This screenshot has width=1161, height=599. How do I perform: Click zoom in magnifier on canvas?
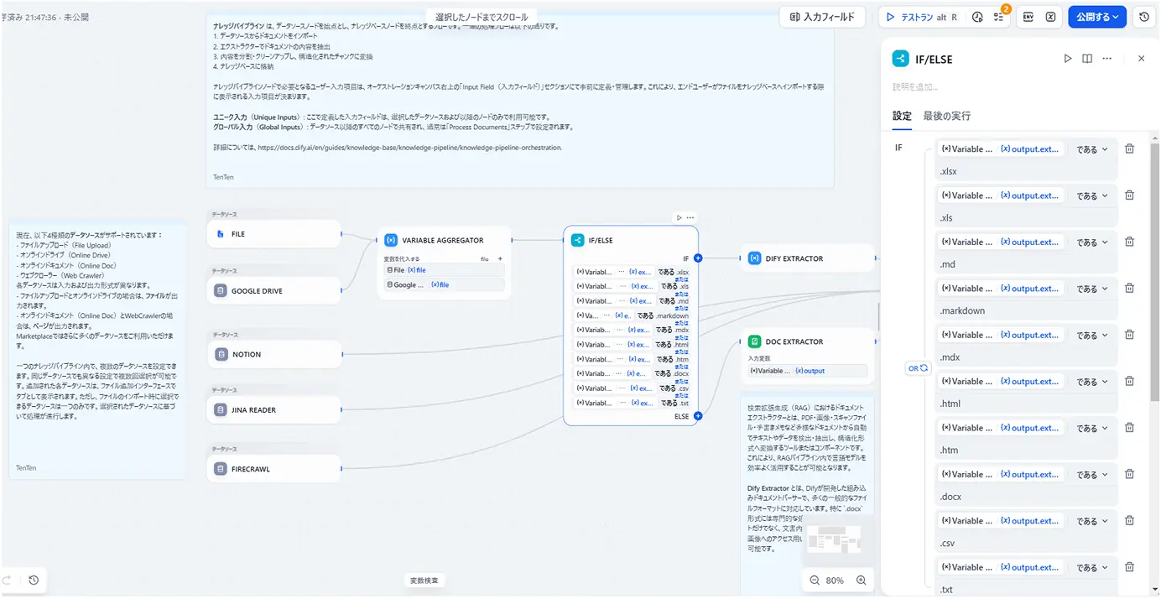tap(861, 581)
